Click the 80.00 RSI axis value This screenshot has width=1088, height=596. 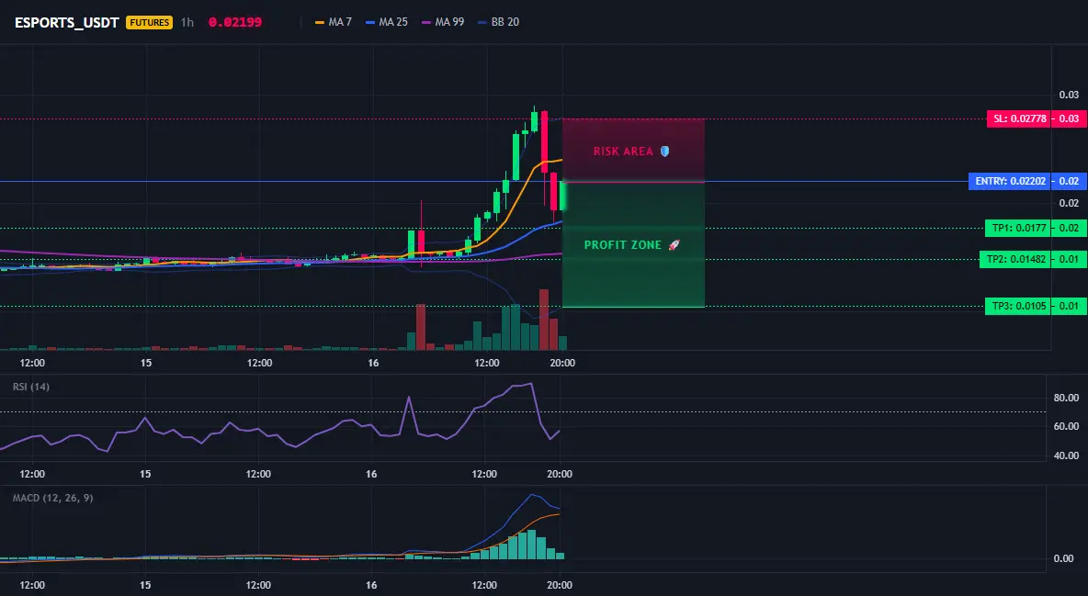[x=1066, y=398]
